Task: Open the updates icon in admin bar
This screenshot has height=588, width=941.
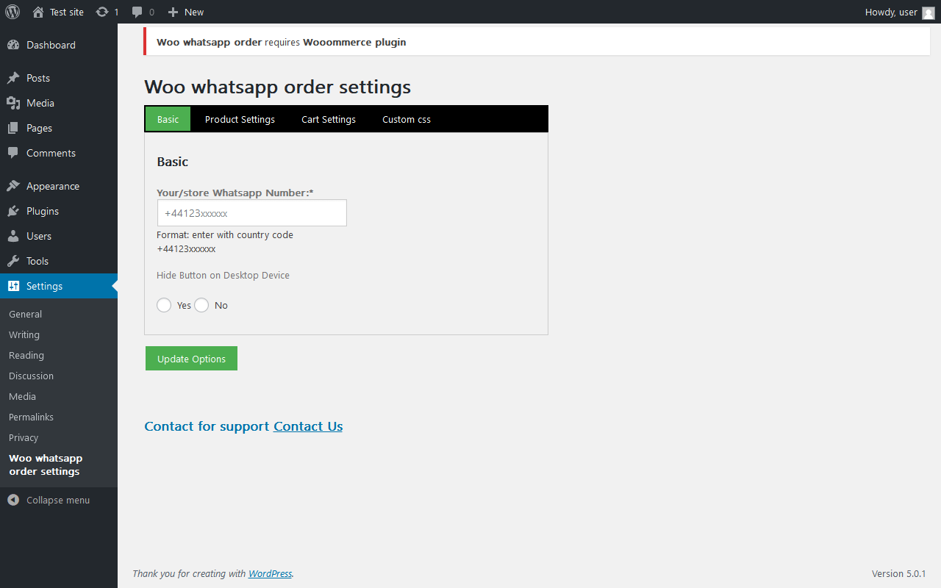Action: click(102, 12)
